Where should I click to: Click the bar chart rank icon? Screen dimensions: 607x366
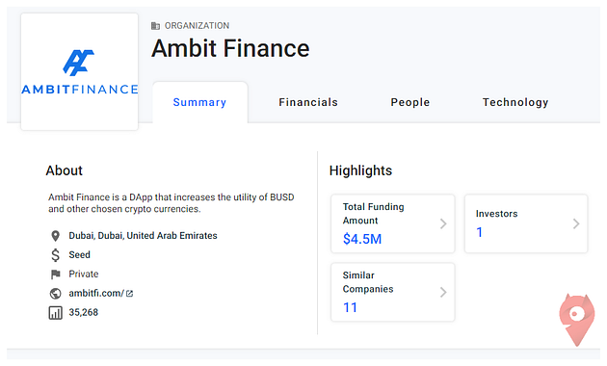[x=55, y=313]
